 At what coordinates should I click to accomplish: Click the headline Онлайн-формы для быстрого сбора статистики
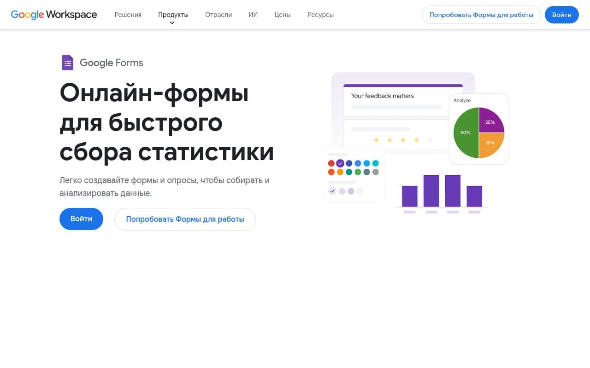click(x=167, y=122)
